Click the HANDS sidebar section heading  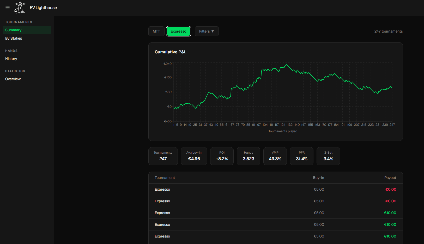(11, 51)
